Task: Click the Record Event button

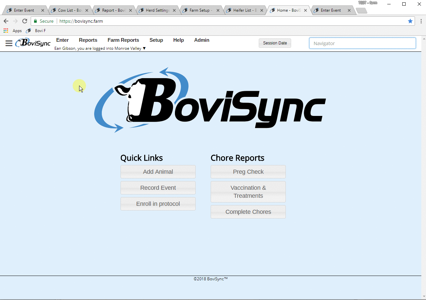Action: click(x=158, y=188)
